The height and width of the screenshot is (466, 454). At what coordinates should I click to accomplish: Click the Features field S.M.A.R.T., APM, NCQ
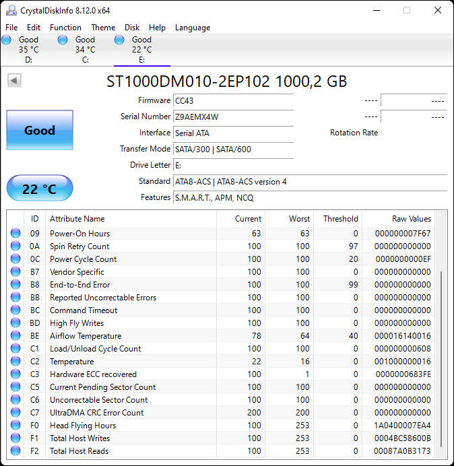point(310,197)
